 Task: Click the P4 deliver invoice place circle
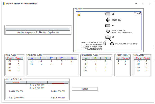pos(112,44)
